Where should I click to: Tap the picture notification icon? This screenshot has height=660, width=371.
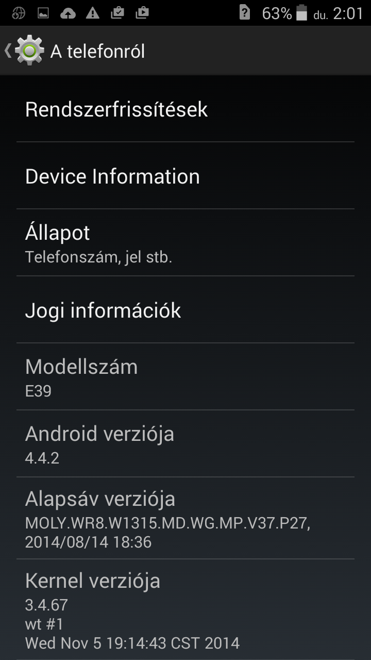(x=43, y=13)
